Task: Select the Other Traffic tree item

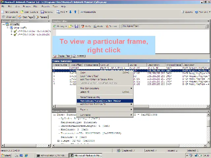Action: 20,28
